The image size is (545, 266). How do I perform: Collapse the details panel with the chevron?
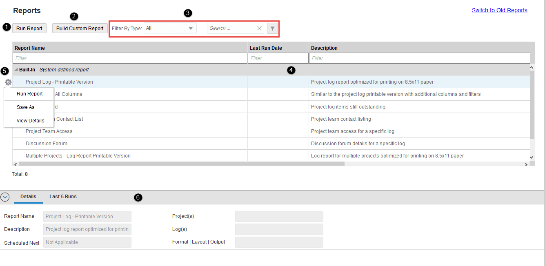(5, 197)
